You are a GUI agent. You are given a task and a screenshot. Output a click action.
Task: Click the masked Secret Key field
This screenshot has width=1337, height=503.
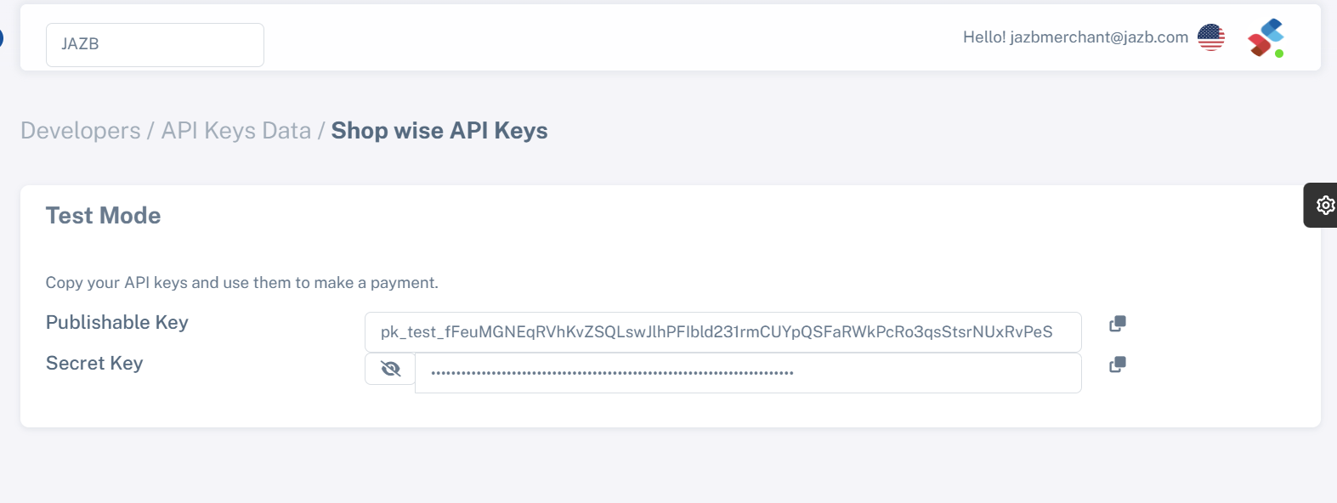click(748, 373)
